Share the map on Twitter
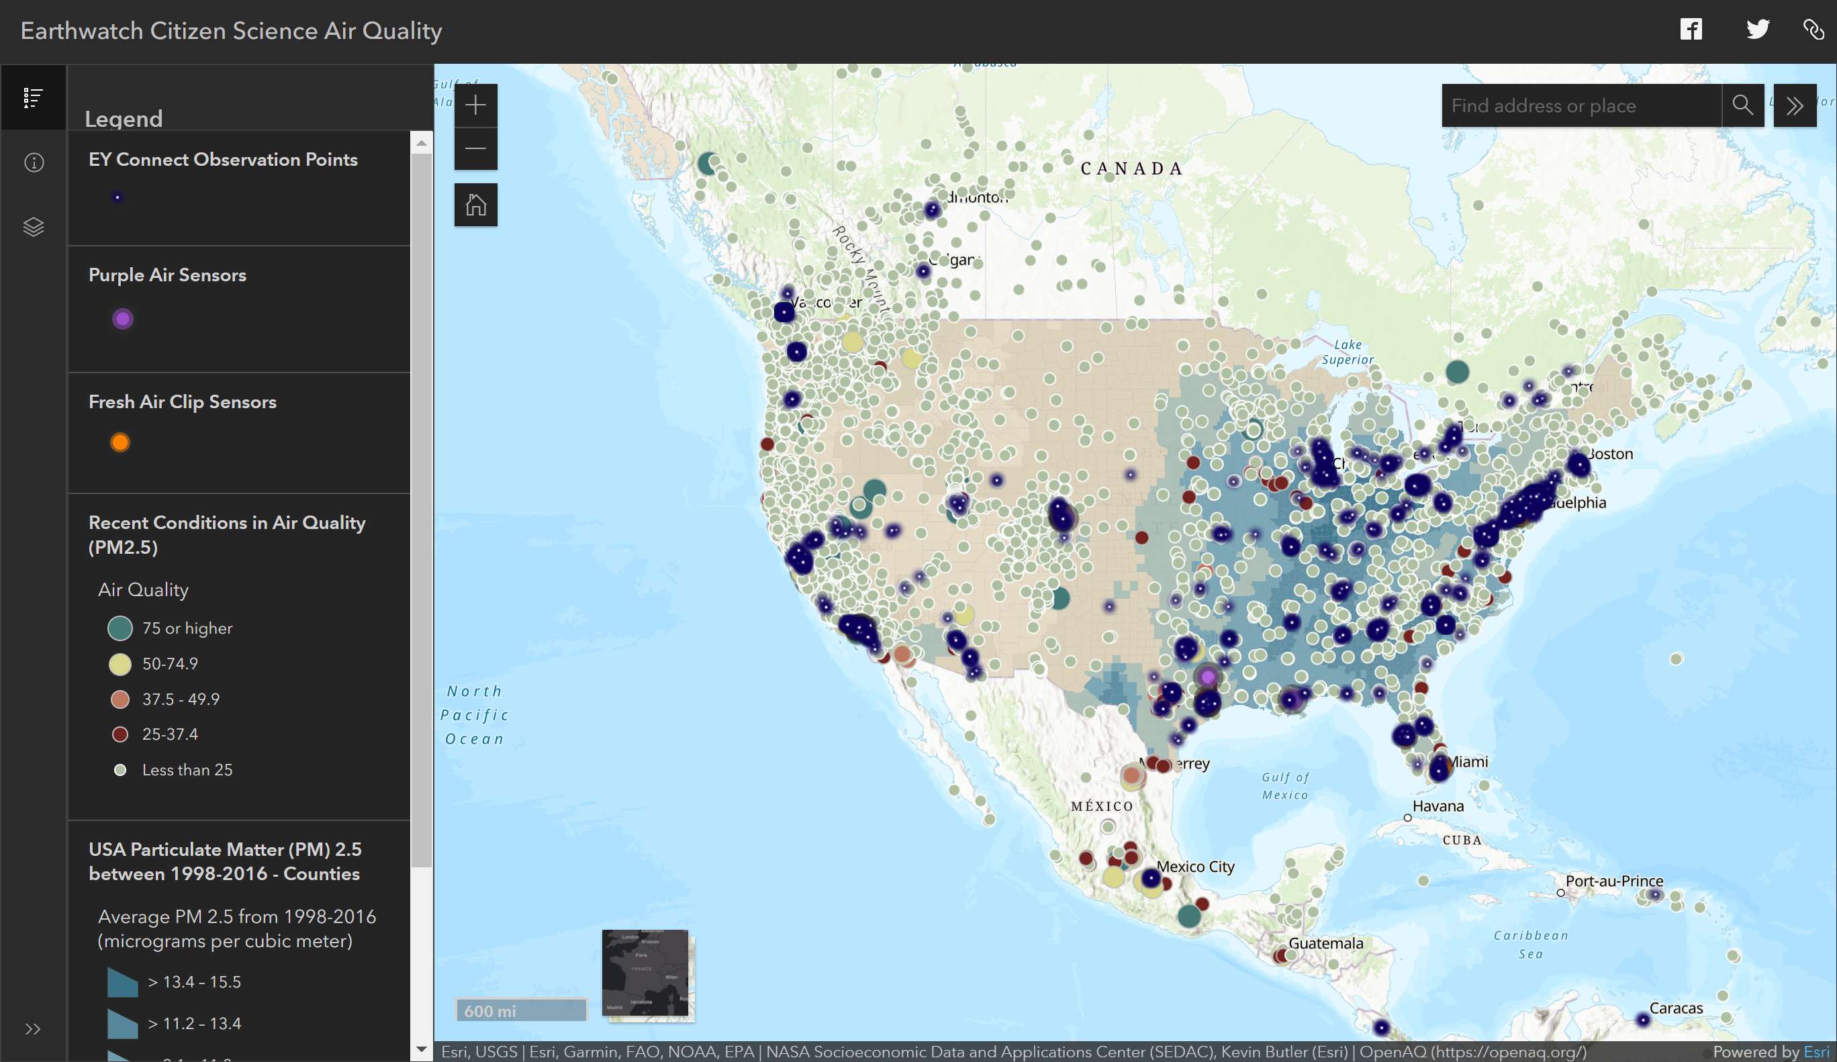Image resolution: width=1837 pixels, height=1062 pixels. 1758,29
